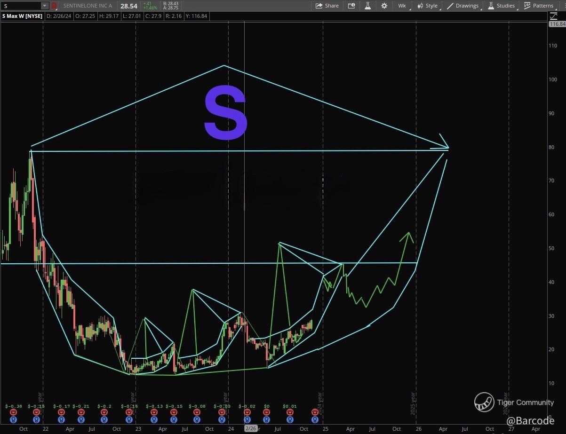This screenshot has width=566, height=434.
Task: Click the red phone icon under $-0.13
Action: [154, 412]
